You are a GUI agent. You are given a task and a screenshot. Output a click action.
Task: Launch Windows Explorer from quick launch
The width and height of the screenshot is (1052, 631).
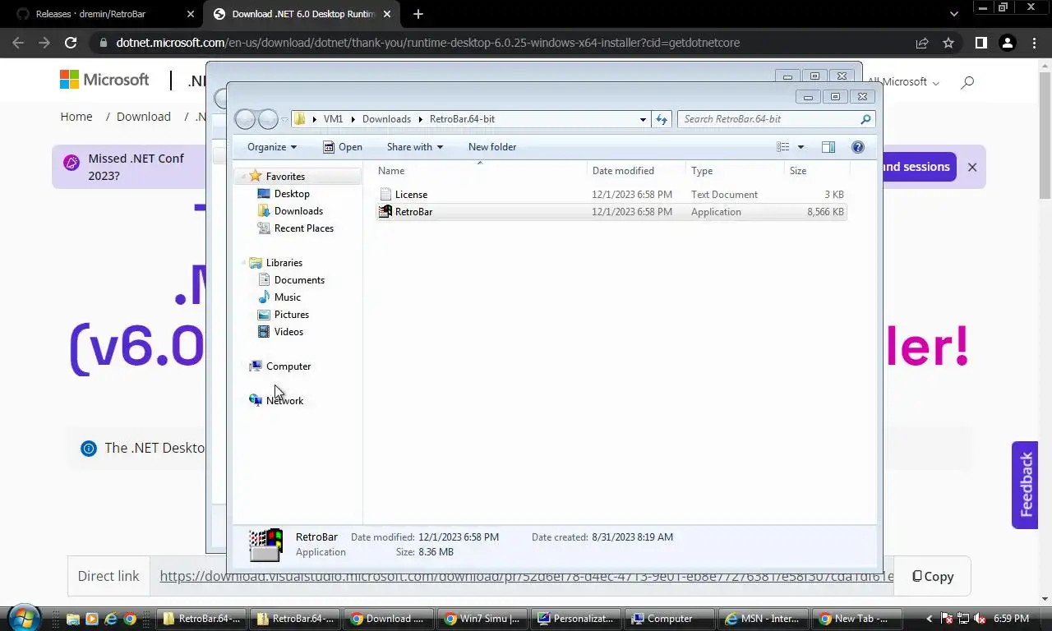[73, 619]
